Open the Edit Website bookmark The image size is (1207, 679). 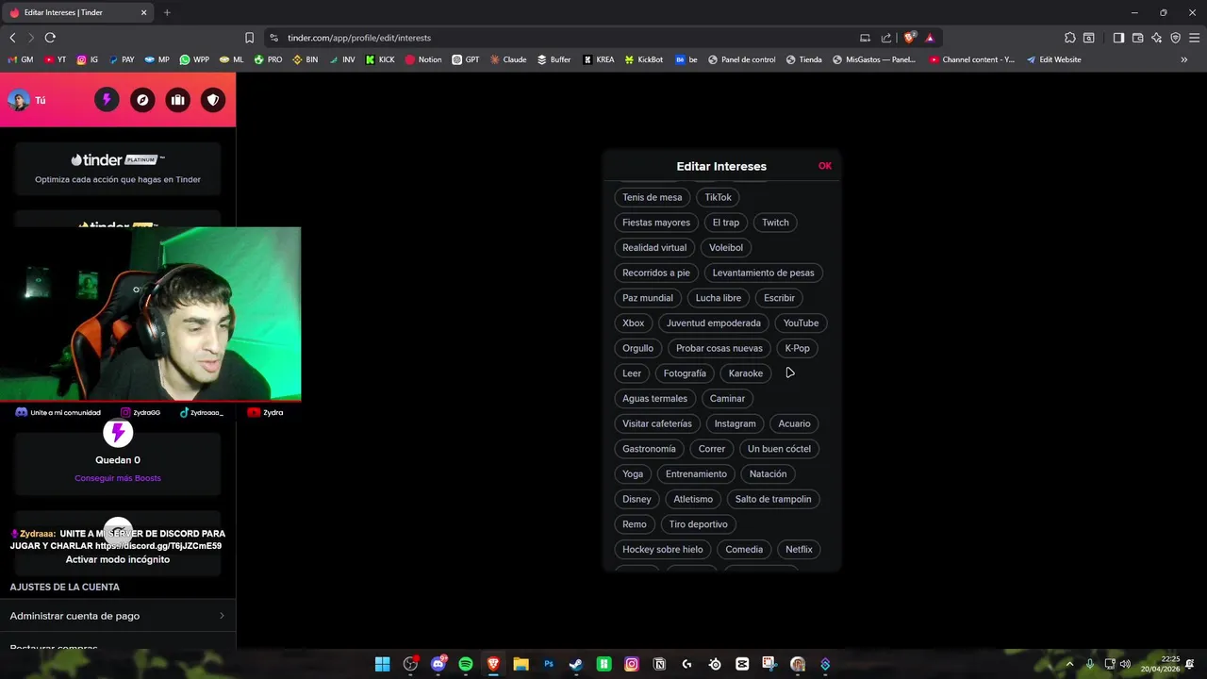1053,59
